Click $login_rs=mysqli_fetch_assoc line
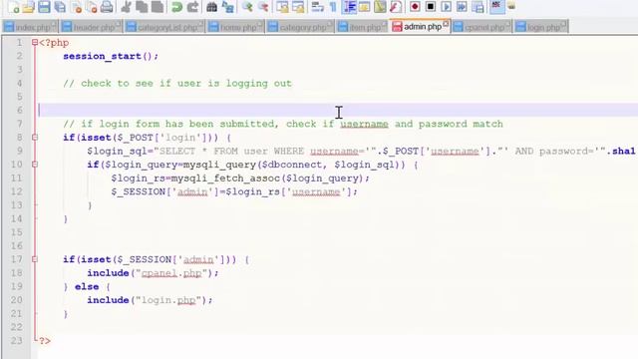 [240, 178]
